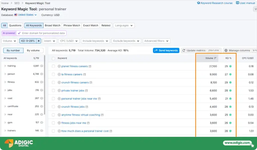
Task: Toggle eye icon for training group
Action: pos(42,66)
